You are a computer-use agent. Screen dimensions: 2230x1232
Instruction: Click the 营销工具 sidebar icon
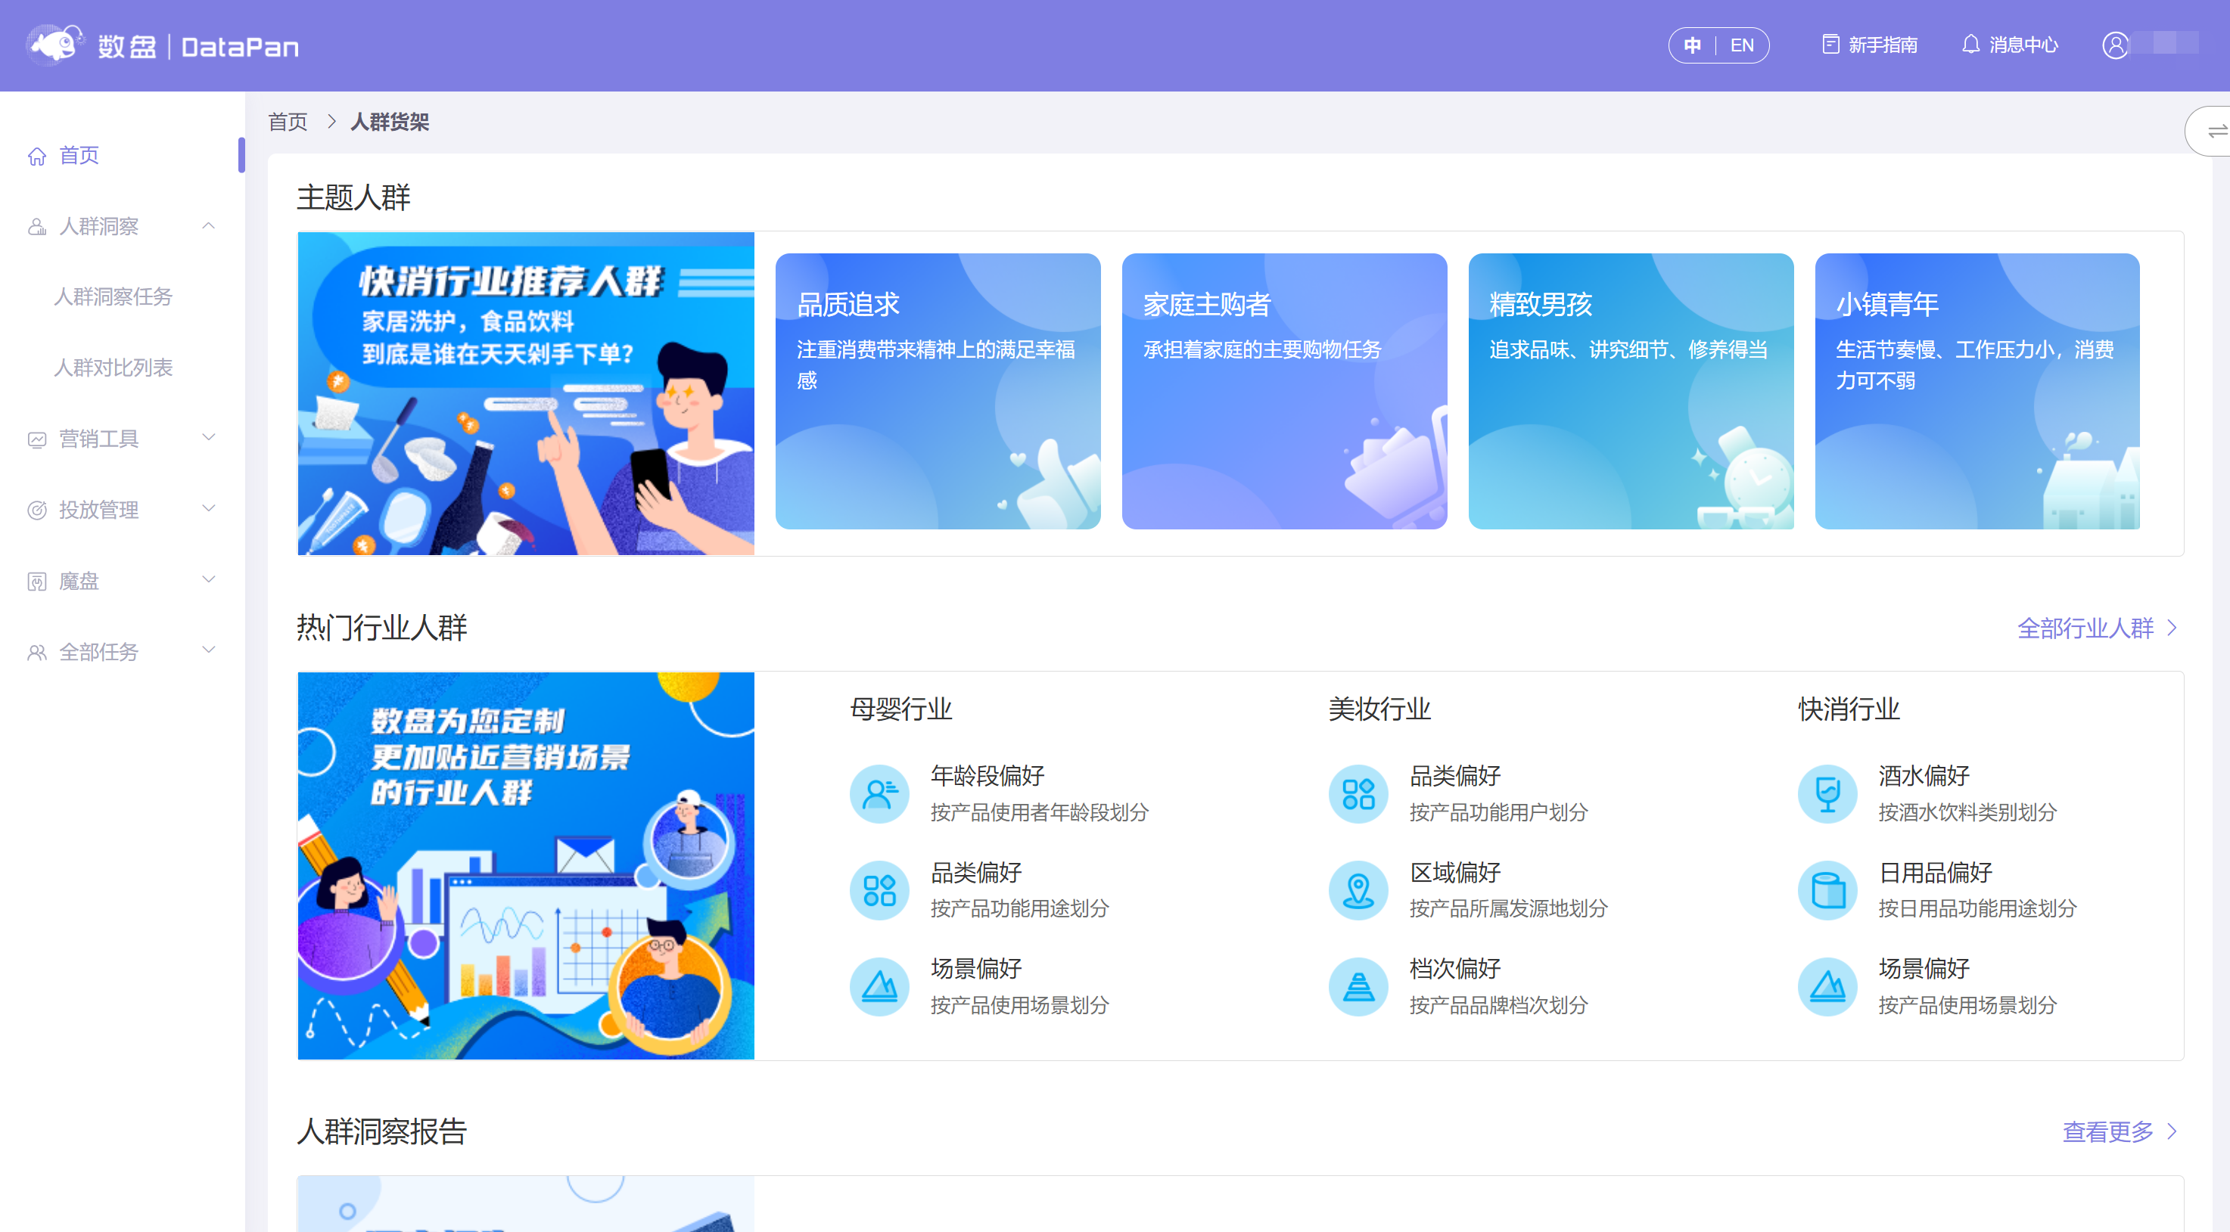tap(36, 439)
